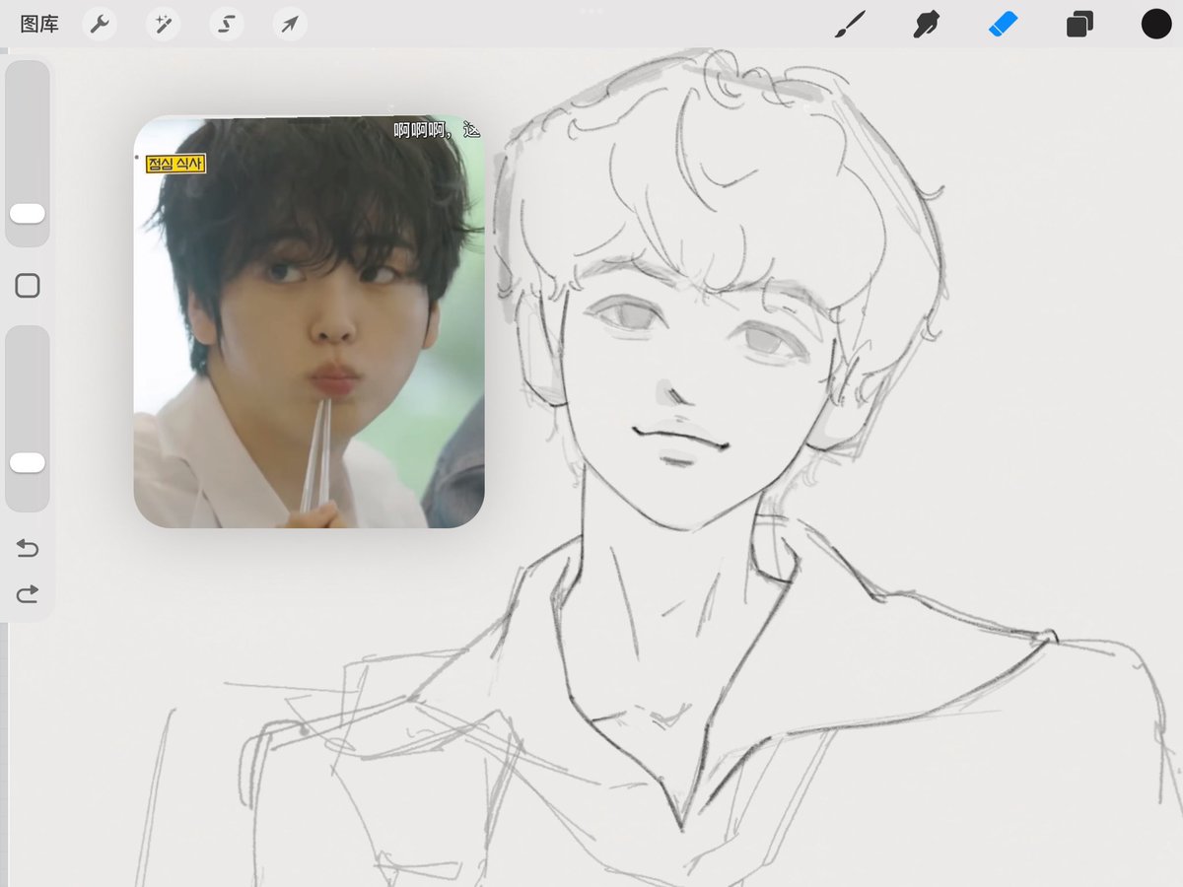This screenshot has width=1183, height=887.
Task: Open the Actions wrench menu
Action: point(100,24)
